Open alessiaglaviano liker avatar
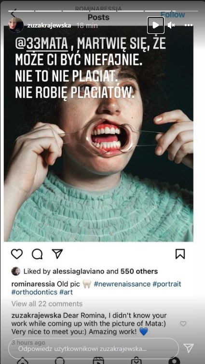The image size is (205, 364). click(16, 271)
